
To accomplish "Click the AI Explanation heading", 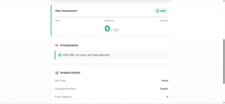I will pyautogui.click(x=69, y=45).
